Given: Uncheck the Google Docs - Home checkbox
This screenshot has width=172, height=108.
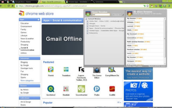Looking at the screenshot, I should 88,26.
